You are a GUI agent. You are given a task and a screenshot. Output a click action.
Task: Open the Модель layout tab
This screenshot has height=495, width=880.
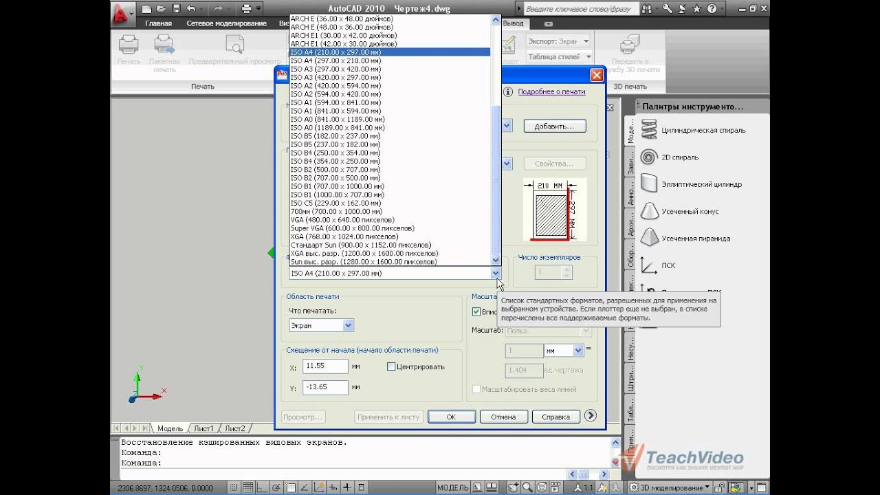click(x=170, y=428)
